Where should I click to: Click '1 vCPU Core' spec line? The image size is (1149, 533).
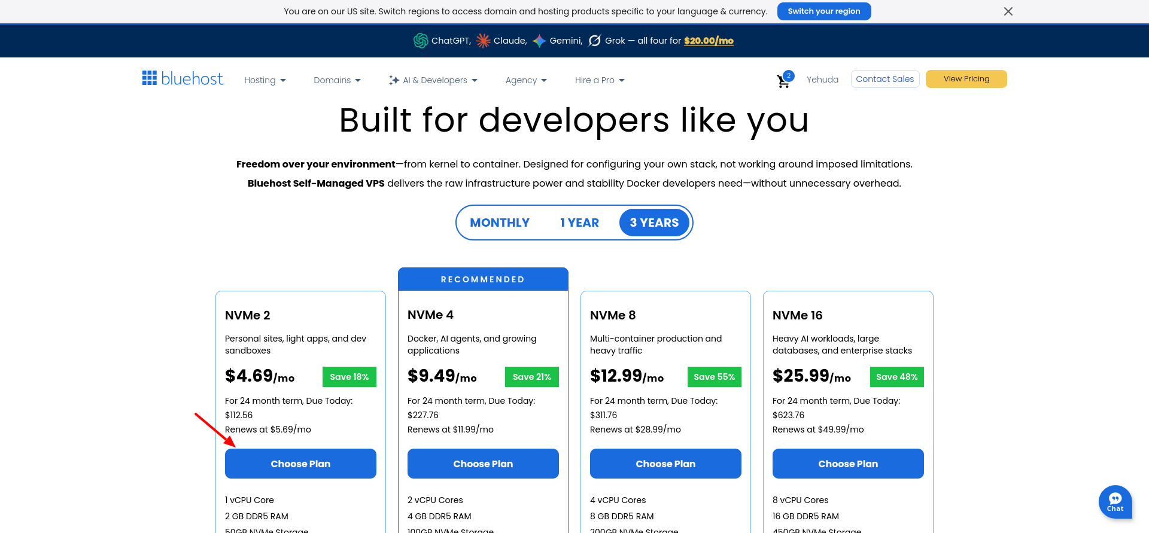(250, 500)
